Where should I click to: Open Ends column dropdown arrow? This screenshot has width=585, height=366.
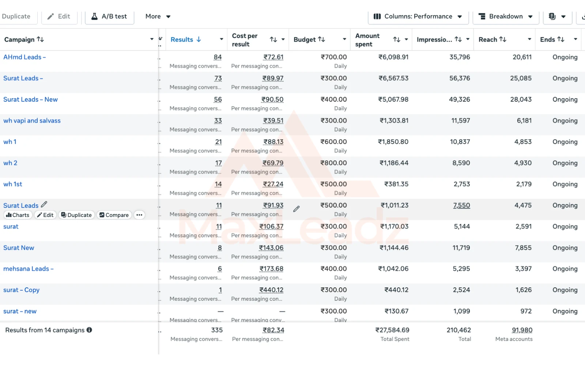point(575,39)
